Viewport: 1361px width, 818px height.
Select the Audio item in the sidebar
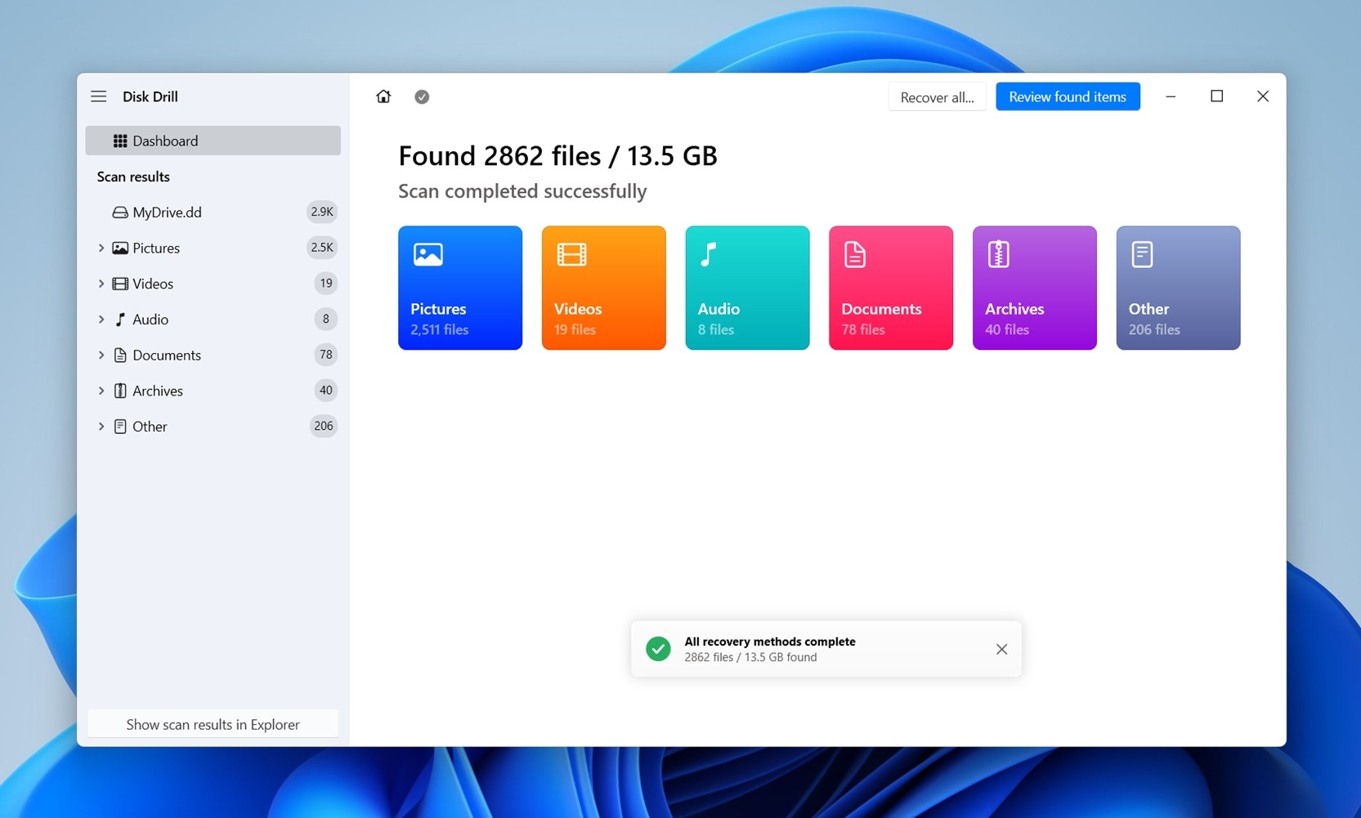tap(150, 320)
